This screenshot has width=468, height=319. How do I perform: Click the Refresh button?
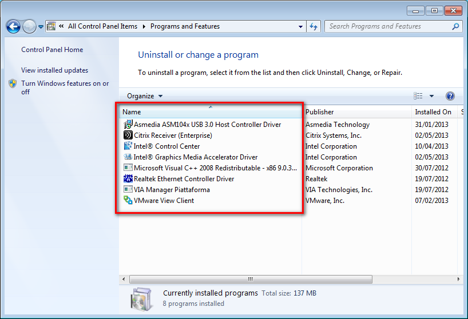(x=314, y=26)
